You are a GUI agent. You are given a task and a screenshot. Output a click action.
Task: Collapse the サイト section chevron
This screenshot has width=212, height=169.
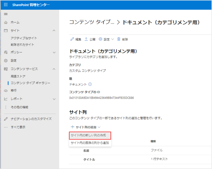click(54, 31)
